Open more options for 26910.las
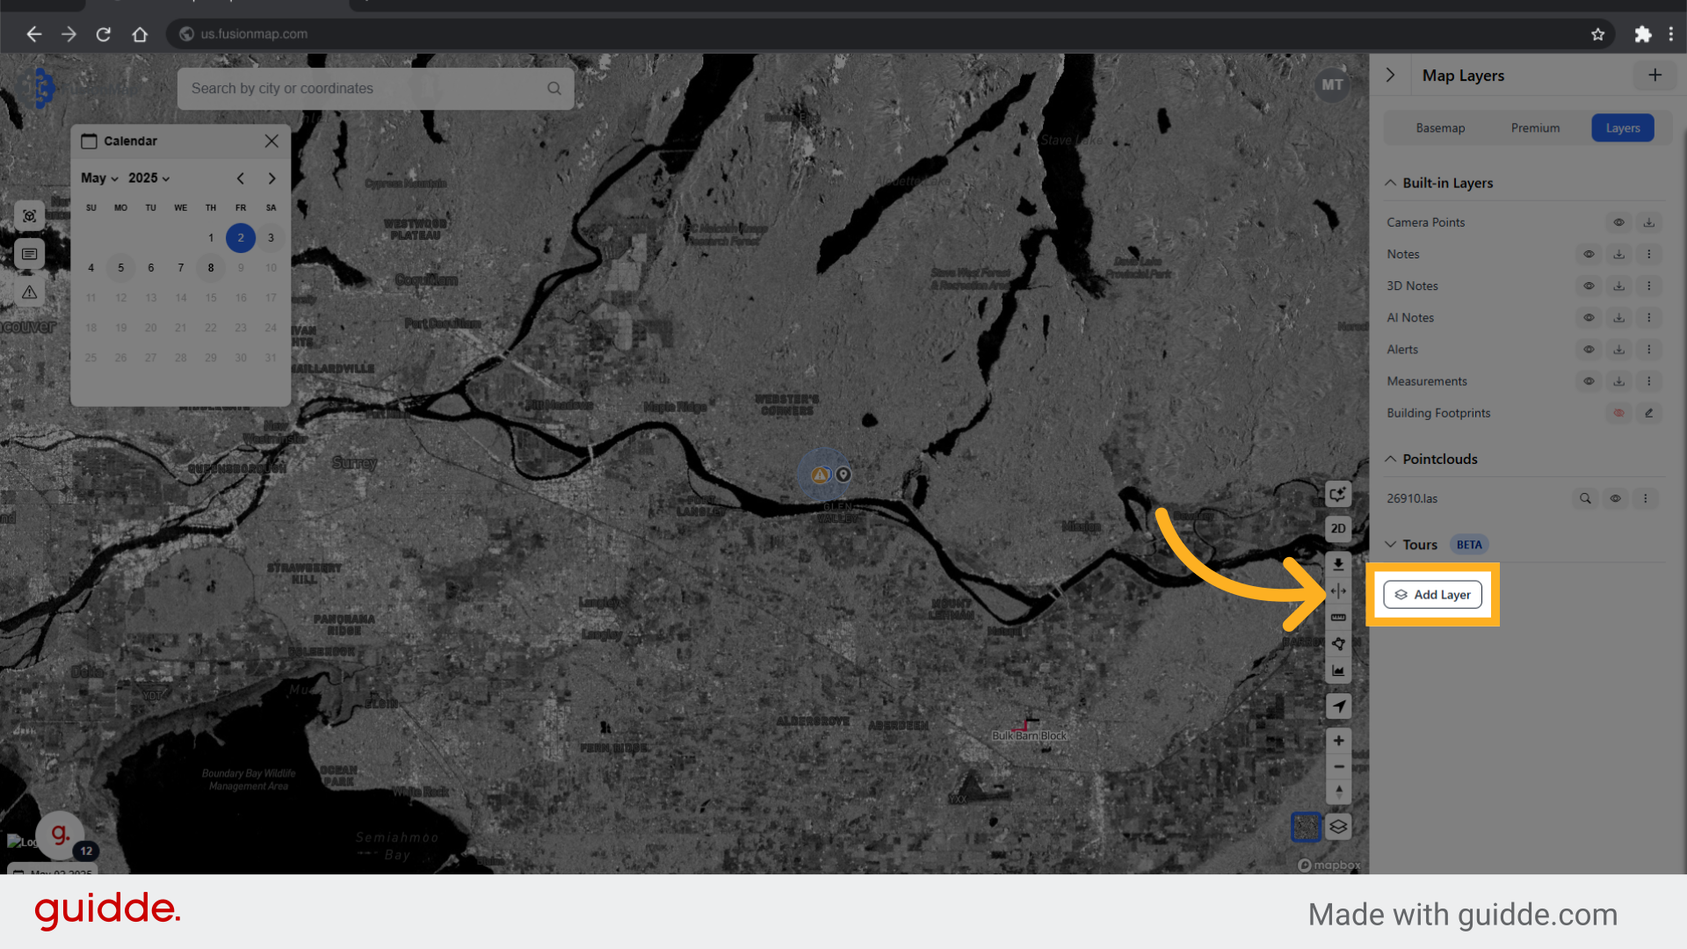 tap(1645, 498)
